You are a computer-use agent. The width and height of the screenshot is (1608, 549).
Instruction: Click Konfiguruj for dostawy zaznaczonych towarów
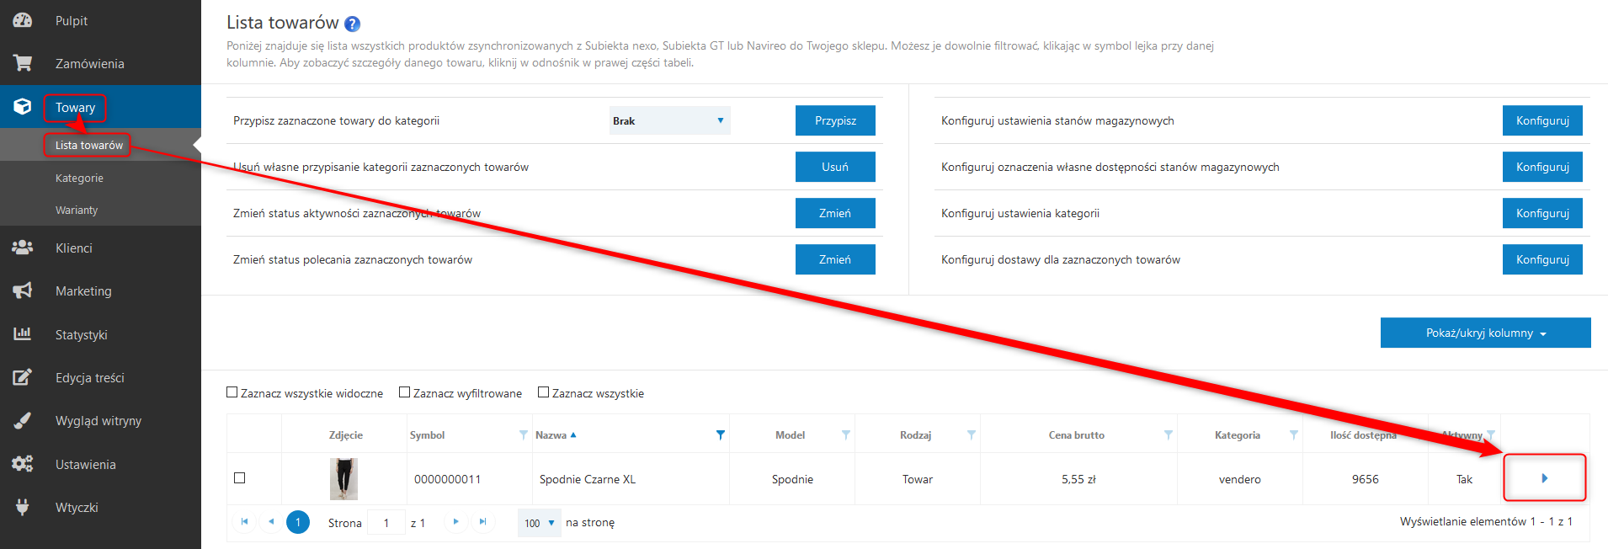[x=1542, y=259]
